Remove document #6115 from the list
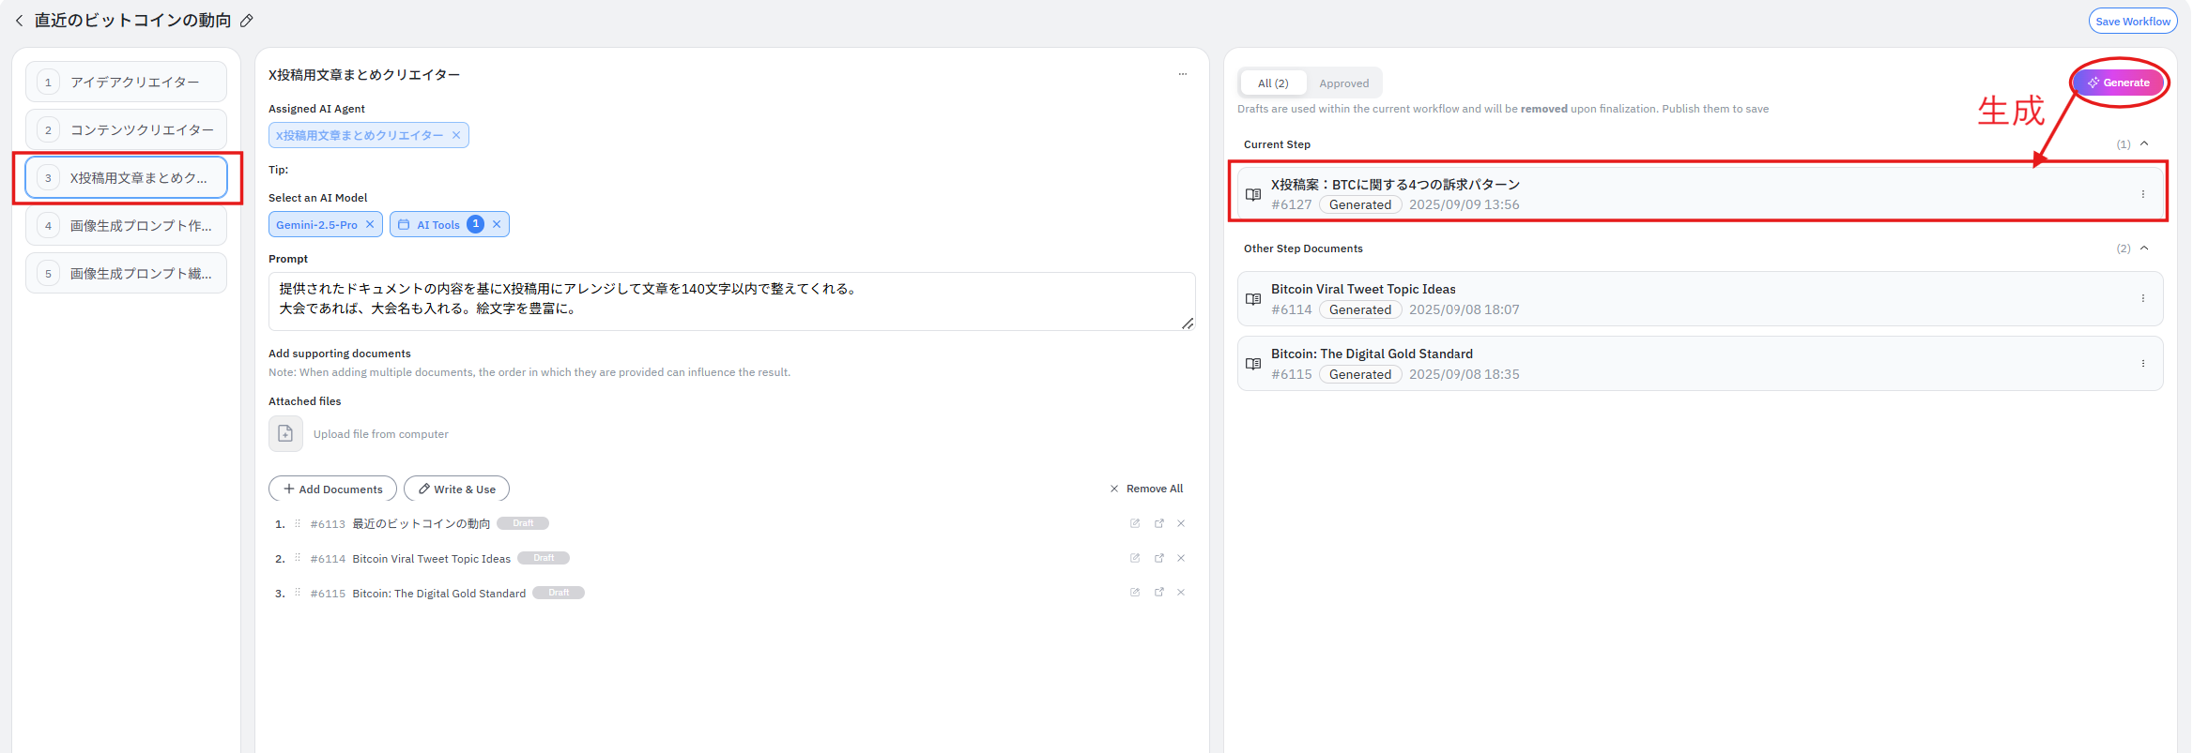2193x753 pixels. click(x=1181, y=593)
